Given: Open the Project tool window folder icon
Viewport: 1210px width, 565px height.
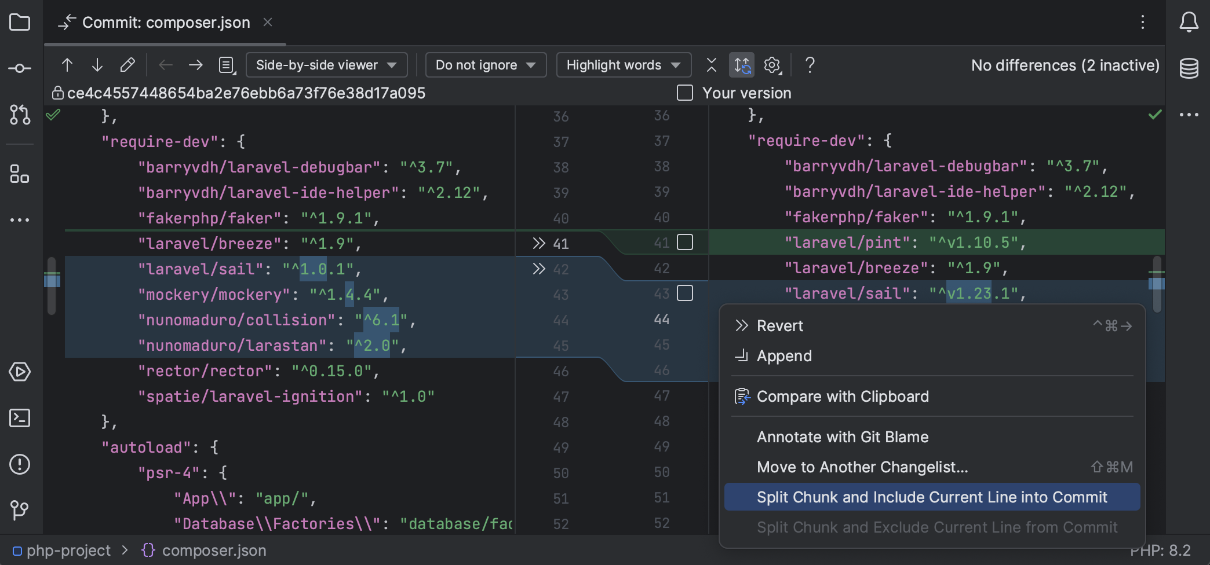Looking at the screenshot, I should [x=20, y=22].
